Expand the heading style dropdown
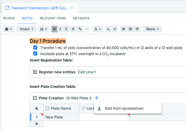 point(44,29)
